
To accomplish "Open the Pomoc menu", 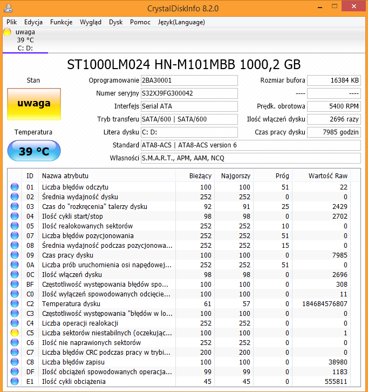I will coord(140,22).
